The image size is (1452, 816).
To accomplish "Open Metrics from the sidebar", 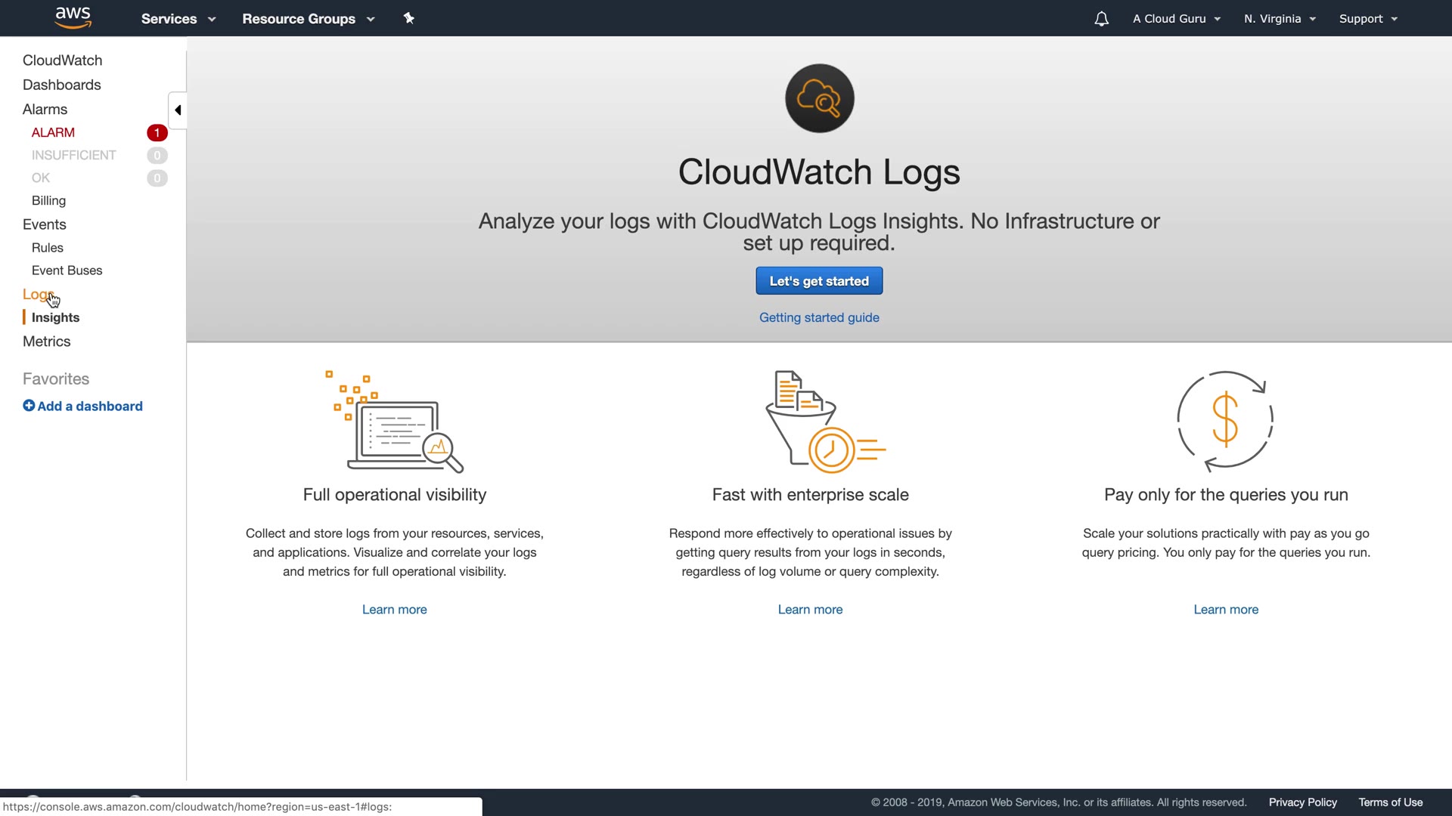I will coord(46,342).
